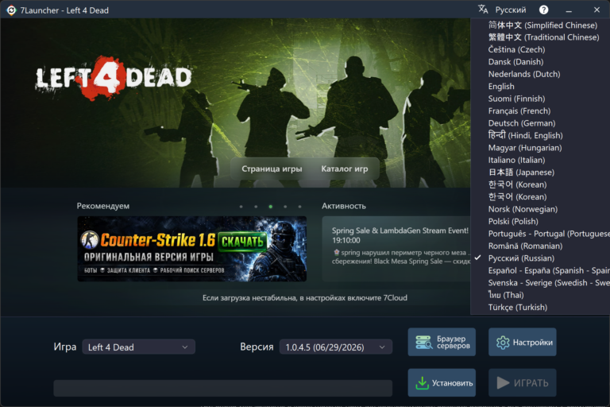
Task: Select Suomi (Finnish) language
Action: point(516,99)
